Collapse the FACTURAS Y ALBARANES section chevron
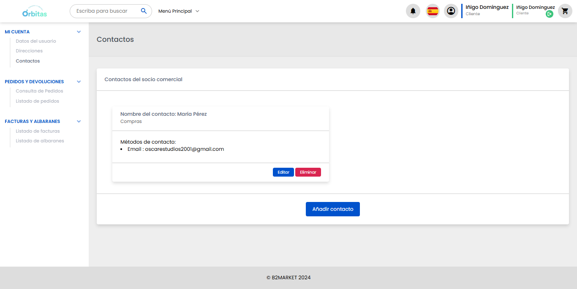Screen dimensions: 577x289 (x=79, y=121)
